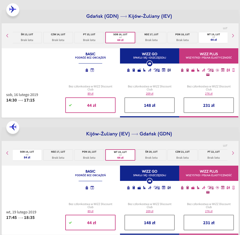Click outbound WIZZ PLUS mobile phone icon
Screen dimensions: 240x235
coord(233,70)
